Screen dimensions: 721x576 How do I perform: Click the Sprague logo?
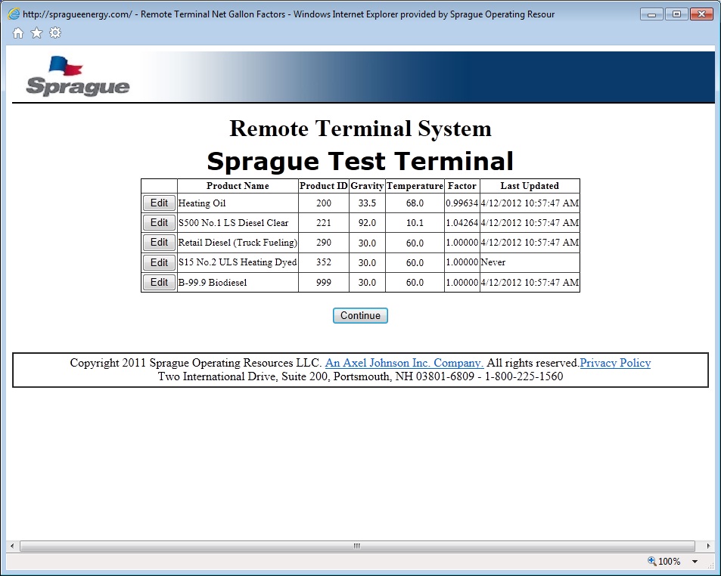[x=78, y=76]
